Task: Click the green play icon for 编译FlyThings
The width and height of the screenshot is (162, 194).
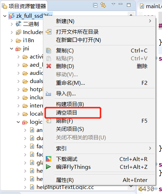Action: pos(48,167)
